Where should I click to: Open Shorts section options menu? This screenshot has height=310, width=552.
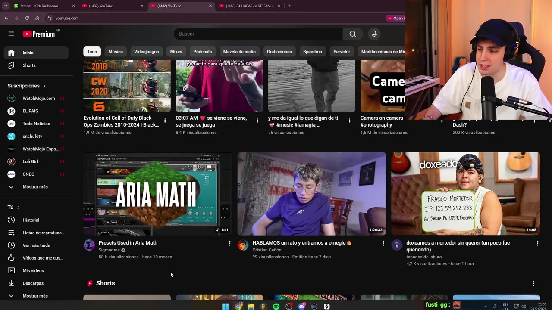coord(533,283)
